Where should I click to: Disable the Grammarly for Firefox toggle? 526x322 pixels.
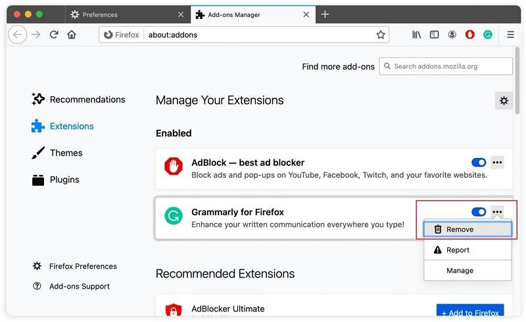coord(479,212)
